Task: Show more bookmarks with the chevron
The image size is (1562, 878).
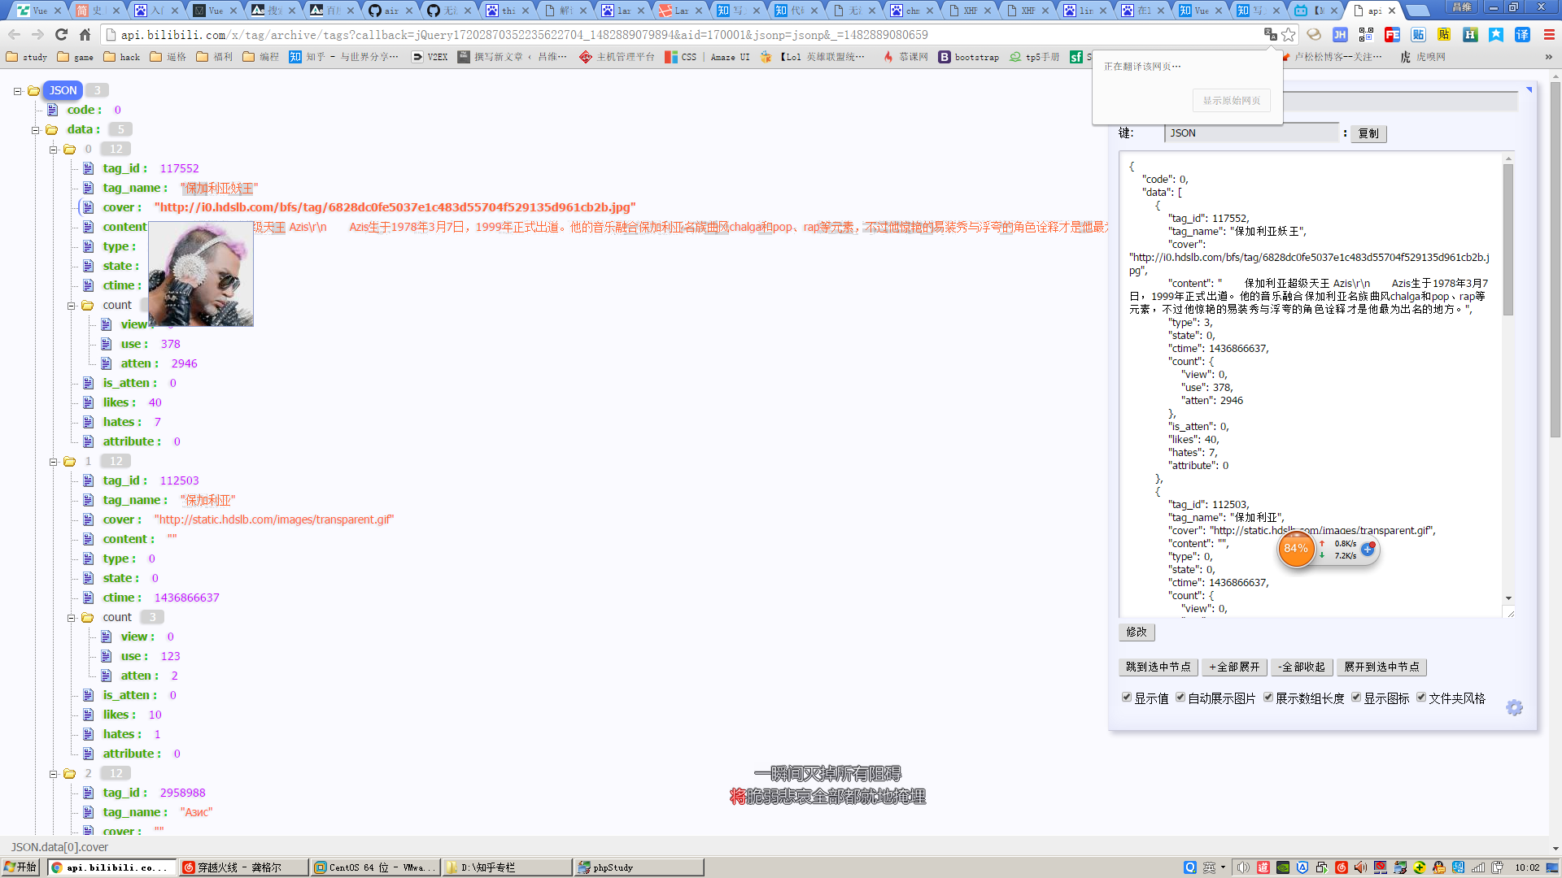Action: (1548, 57)
